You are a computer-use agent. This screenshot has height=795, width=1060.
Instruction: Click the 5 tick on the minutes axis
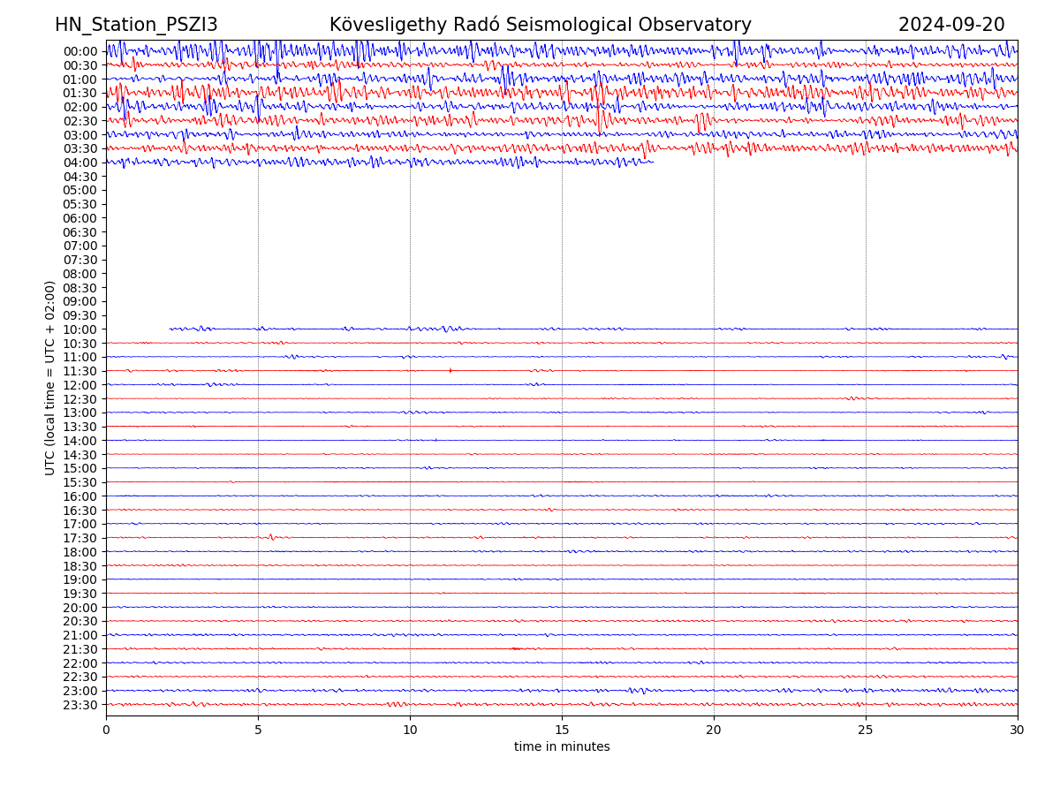click(258, 730)
